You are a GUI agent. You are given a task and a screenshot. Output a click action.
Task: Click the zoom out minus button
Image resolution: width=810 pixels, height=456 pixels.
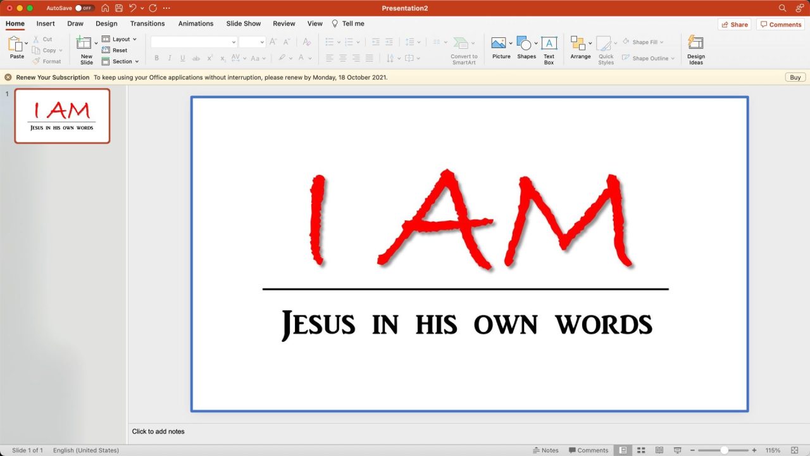pyautogui.click(x=692, y=450)
